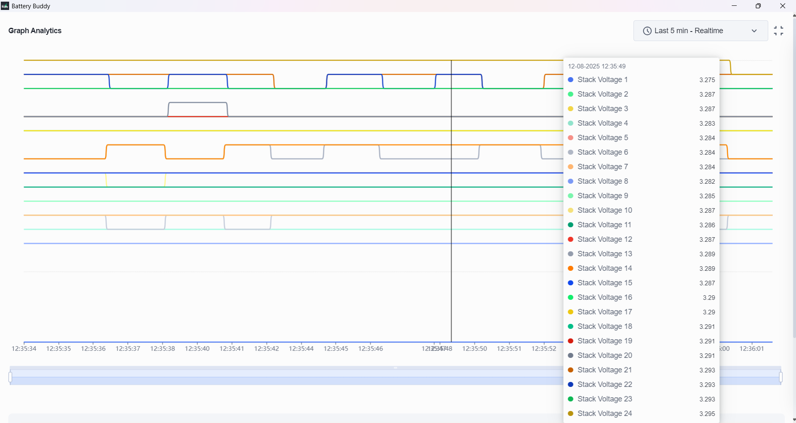Click the Stack Voltage 14 orange dot
The width and height of the screenshot is (796, 423).
coord(570,268)
